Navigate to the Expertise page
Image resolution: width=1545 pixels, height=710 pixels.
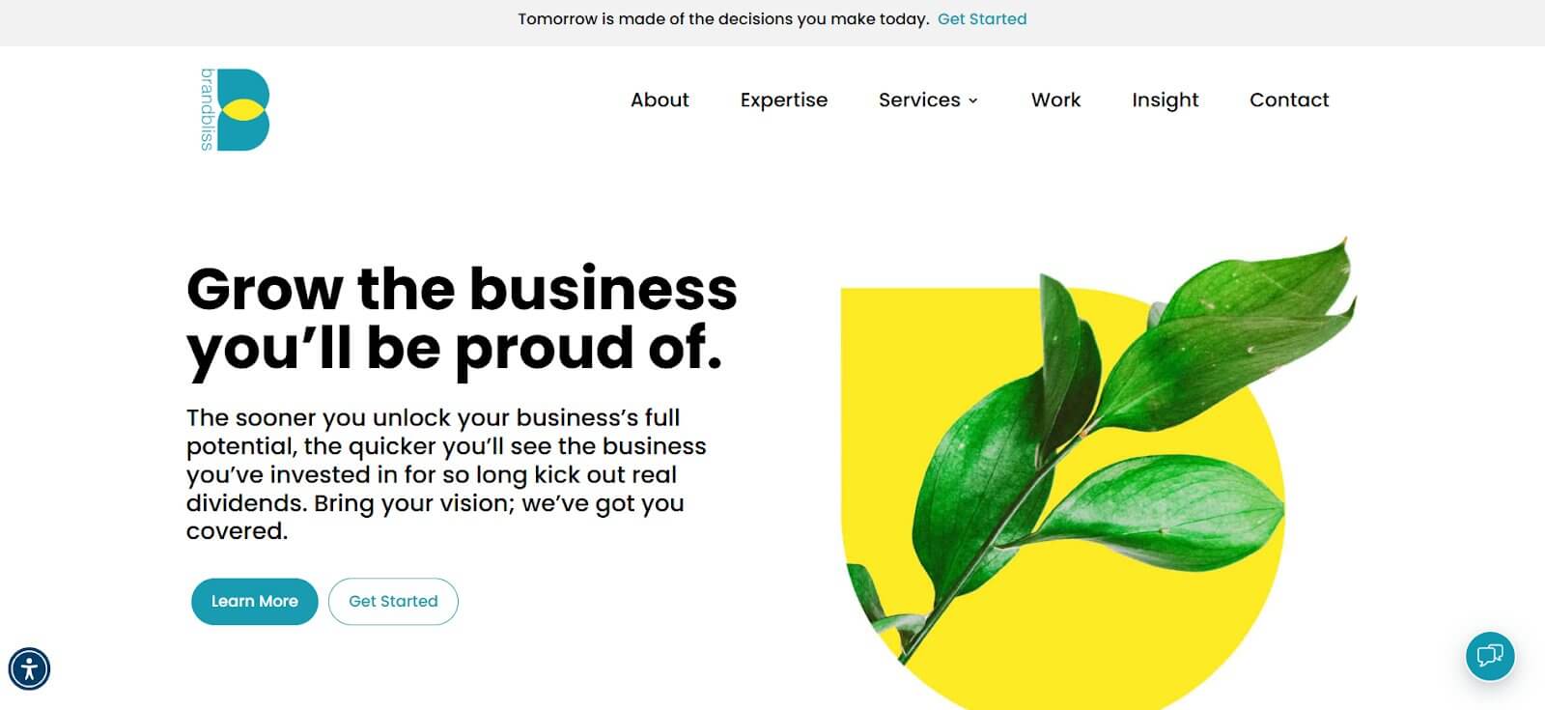[x=783, y=100]
